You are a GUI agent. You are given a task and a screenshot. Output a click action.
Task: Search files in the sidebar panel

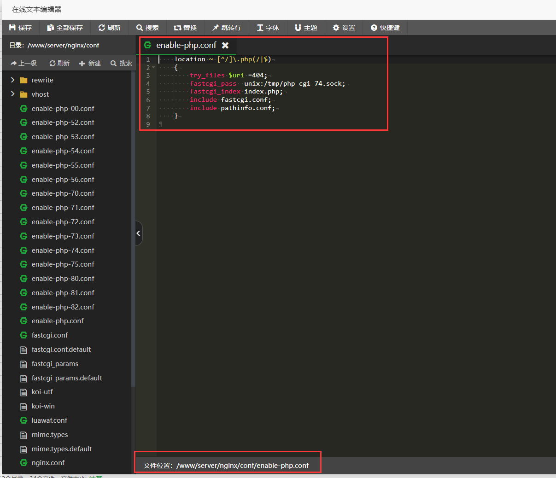click(x=121, y=63)
